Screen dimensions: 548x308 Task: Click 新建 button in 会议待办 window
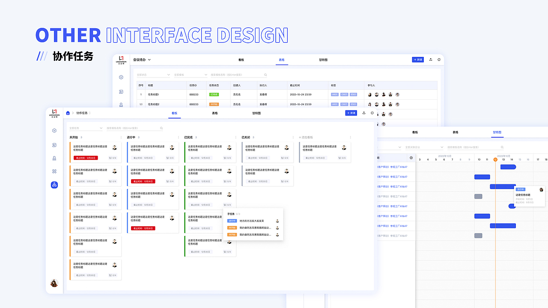pos(418,60)
